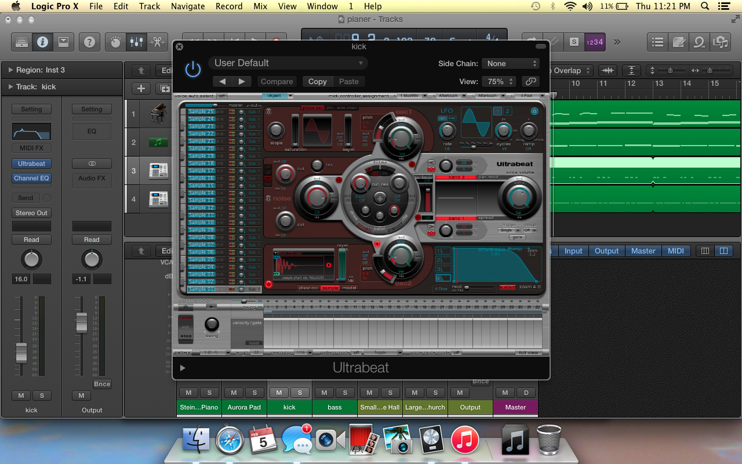The height and width of the screenshot is (464, 742).
Task: Select previous preset arrow
Action: pyautogui.click(x=222, y=82)
